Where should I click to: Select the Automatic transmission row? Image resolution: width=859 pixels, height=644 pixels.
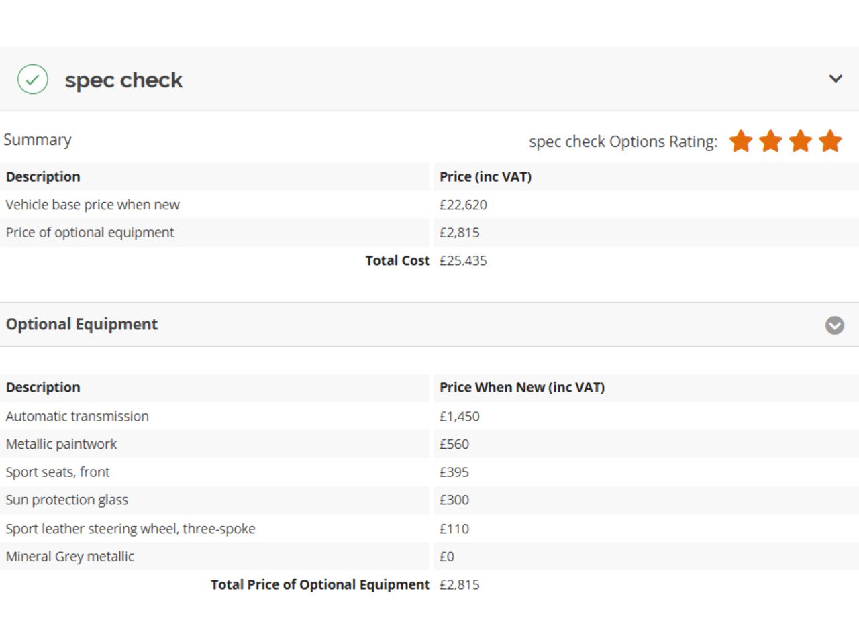coord(77,416)
